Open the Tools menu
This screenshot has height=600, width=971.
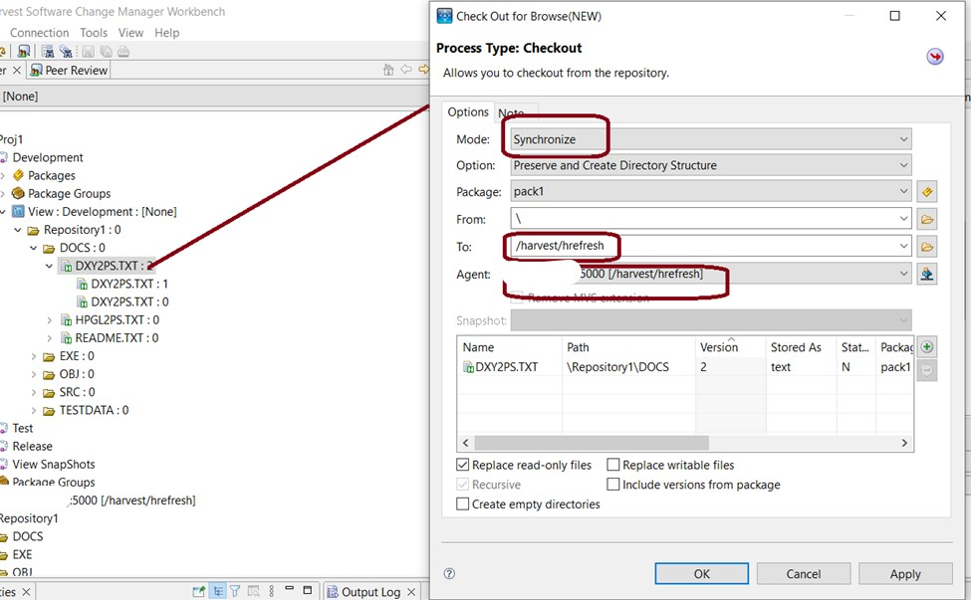click(x=94, y=33)
